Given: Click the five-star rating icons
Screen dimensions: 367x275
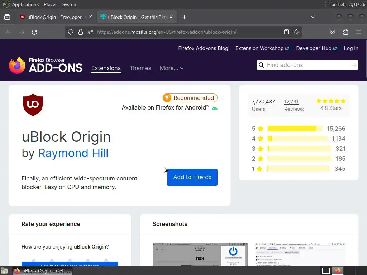Looking at the screenshot, I should 331,101.
